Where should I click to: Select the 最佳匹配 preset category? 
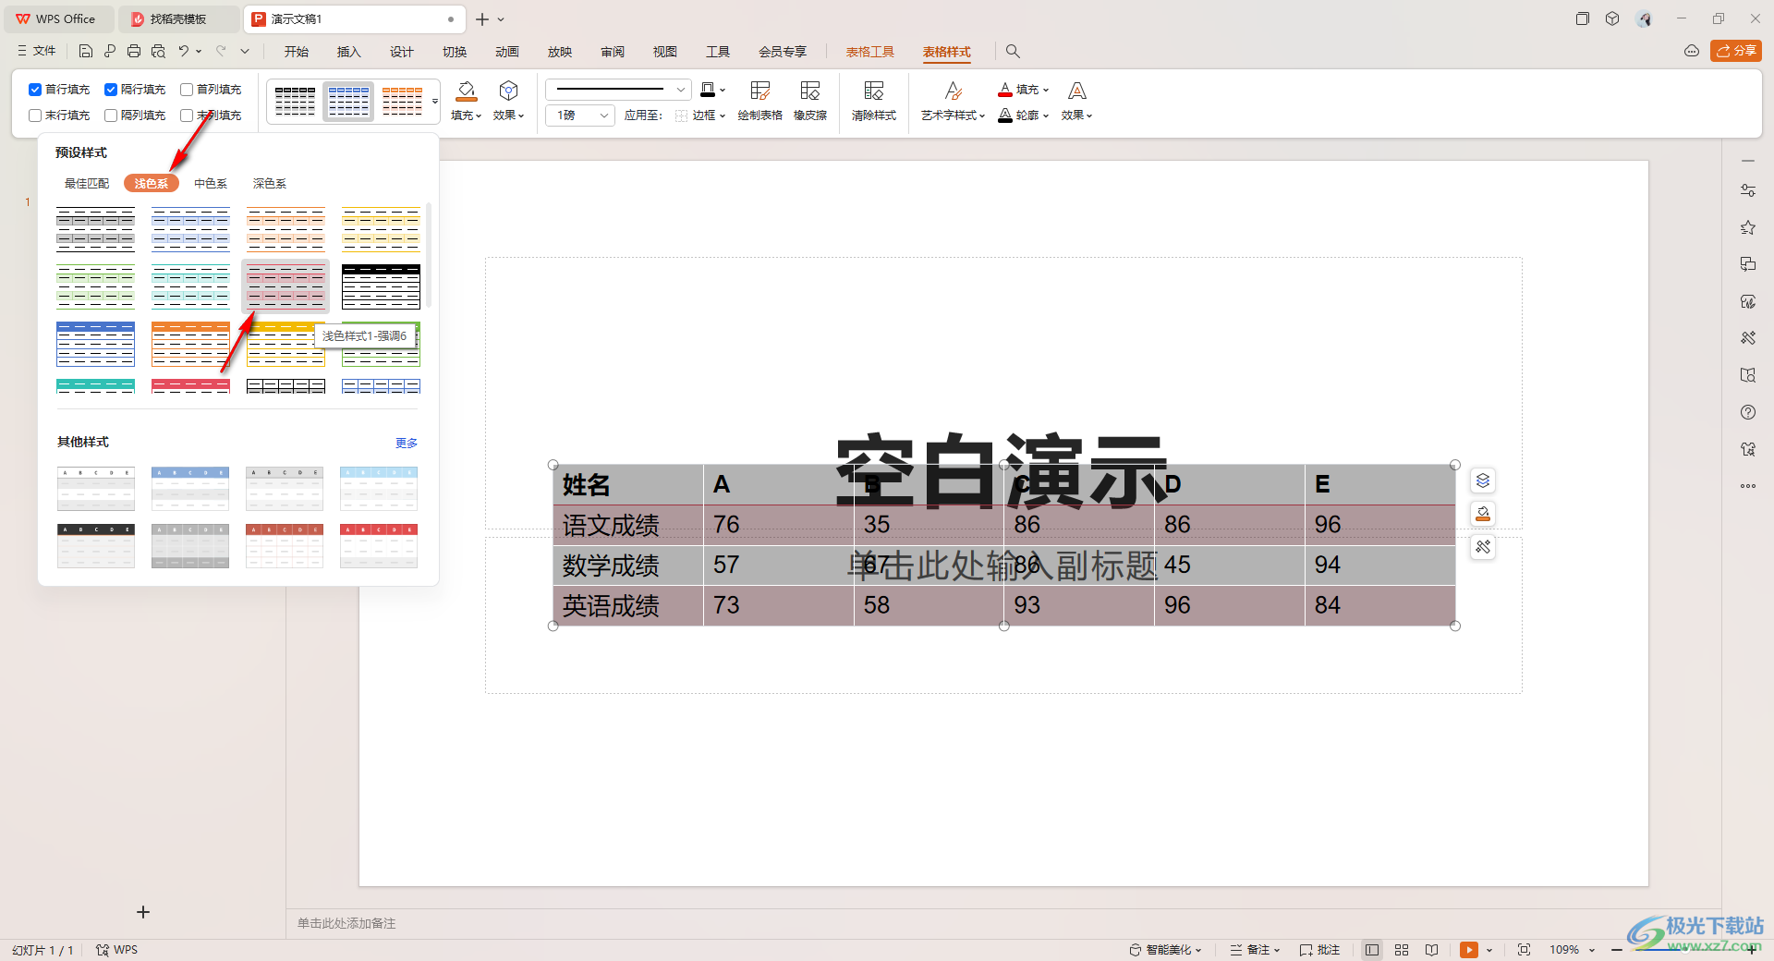tap(87, 184)
